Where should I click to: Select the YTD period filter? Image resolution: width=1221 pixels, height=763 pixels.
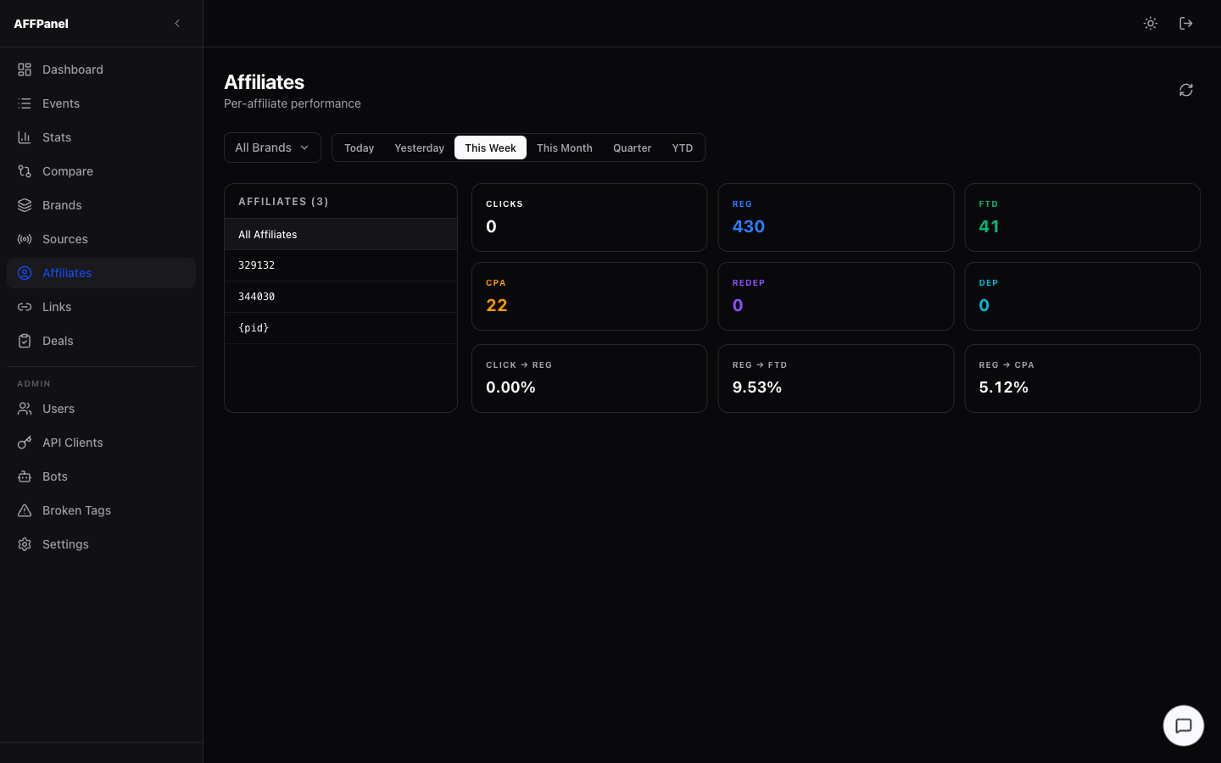[x=682, y=147]
